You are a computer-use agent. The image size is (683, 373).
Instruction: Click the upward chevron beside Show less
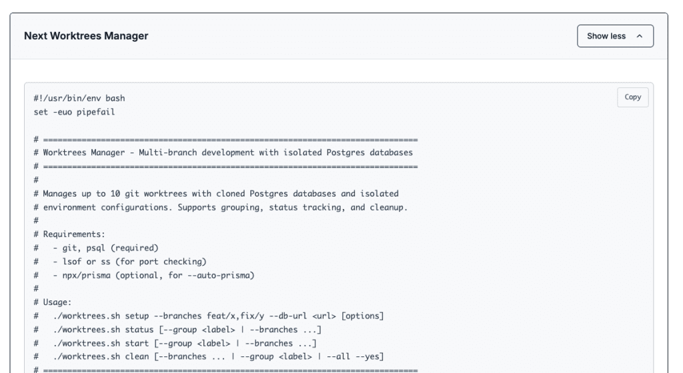click(x=640, y=36)
